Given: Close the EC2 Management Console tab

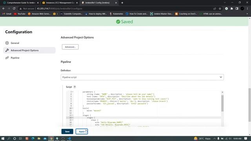Looking at the screenshot, I should click(x=77, y=3).
